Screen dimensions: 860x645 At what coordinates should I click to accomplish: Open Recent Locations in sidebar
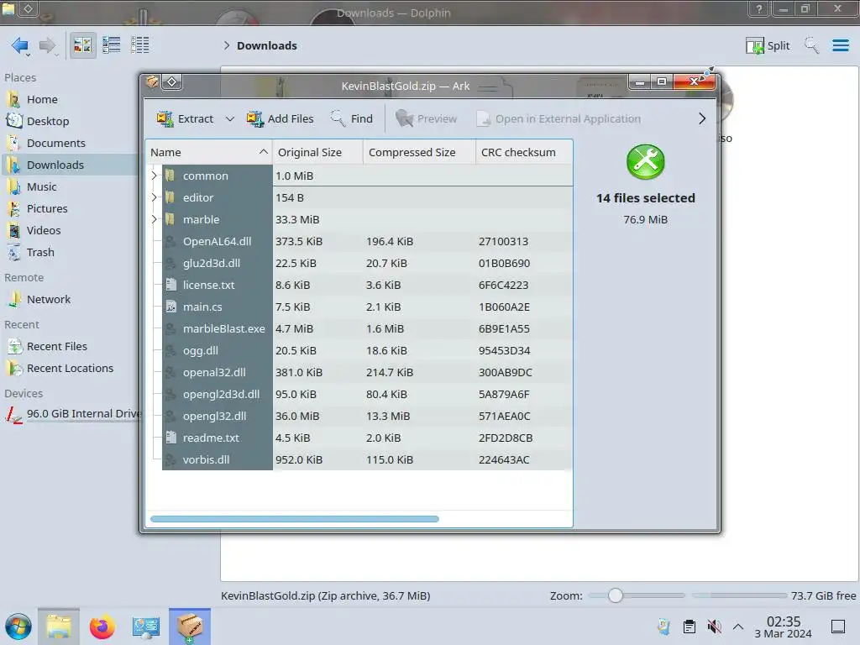pyautogui.click(x=71, y=369)
